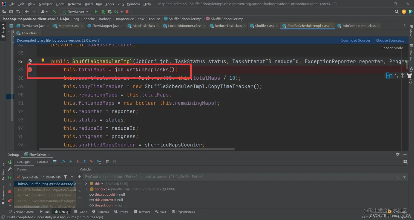The image size is (414, 220).
Task: Build project with the hammer icon
Action: tap(54, 12)
